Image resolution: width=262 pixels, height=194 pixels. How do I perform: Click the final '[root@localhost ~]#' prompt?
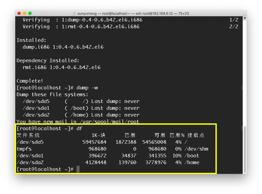pyautogui.click(x=45, y=169)
